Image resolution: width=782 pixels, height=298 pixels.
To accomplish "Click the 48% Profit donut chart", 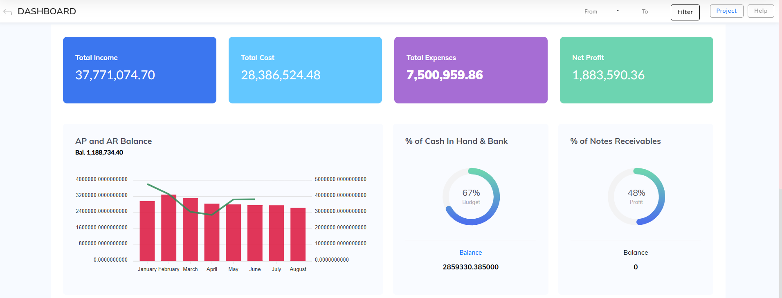I will pos(636,197).
